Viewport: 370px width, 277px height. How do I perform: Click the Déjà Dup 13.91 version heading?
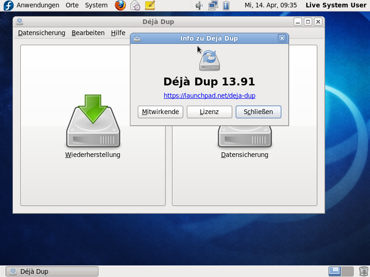[x=210, y=82]
